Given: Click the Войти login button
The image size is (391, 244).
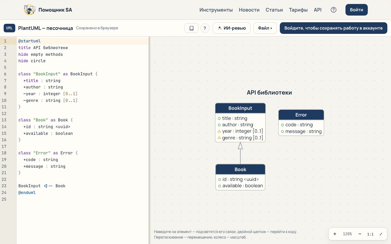Looking at the screenshot, I should click(x=356, y=10).
